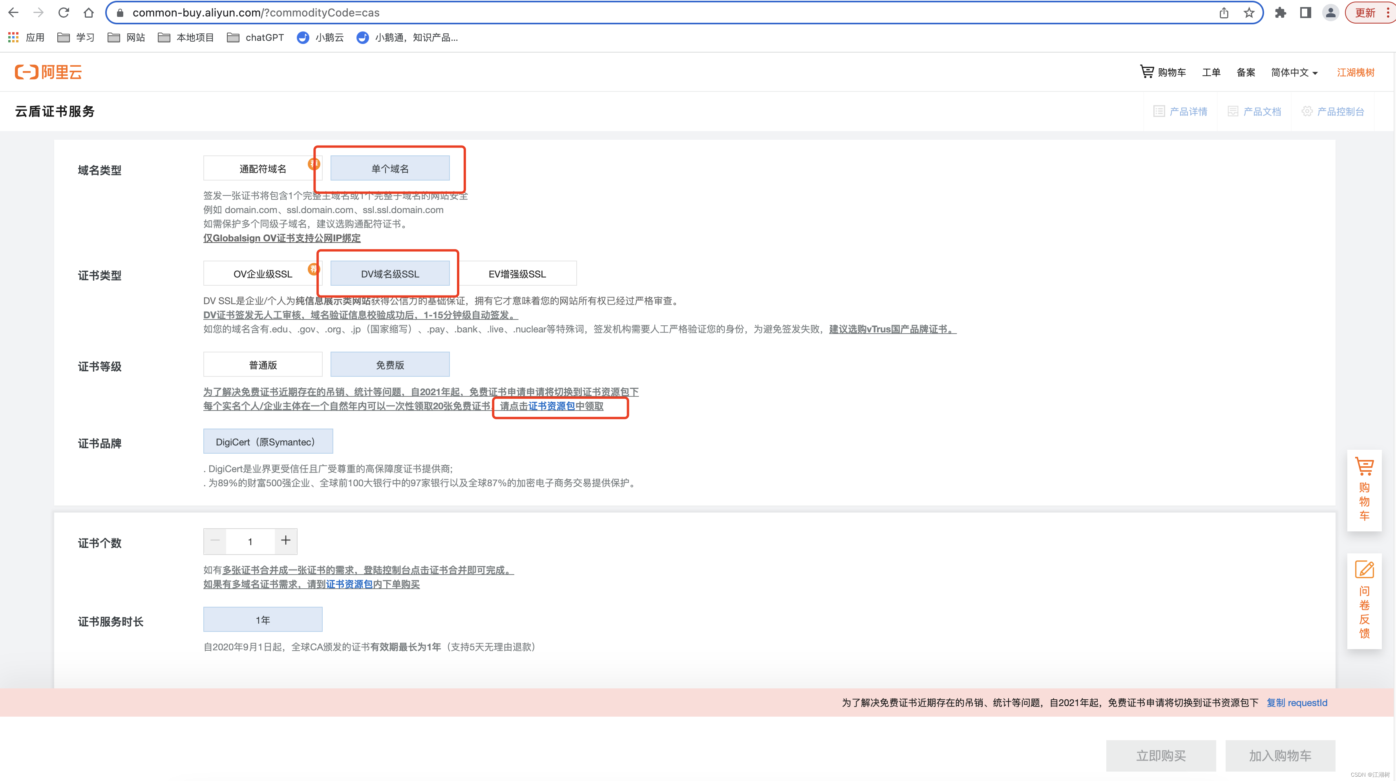Click the Chrome three-dot menu
Viewport: 1396px width, 781px height.
click(x=1388, y=13)
